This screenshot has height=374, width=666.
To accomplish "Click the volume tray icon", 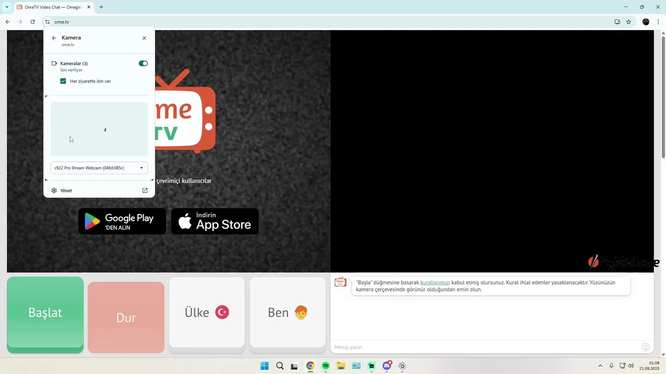I will pos(631,366).
